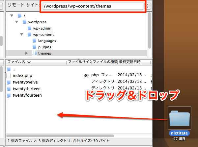Collapse the wp-content tree node

[22, 35]
